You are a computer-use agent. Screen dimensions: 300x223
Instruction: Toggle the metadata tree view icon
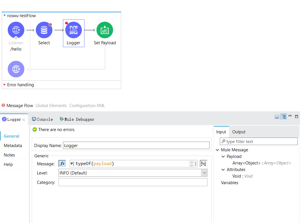(284, 116)
